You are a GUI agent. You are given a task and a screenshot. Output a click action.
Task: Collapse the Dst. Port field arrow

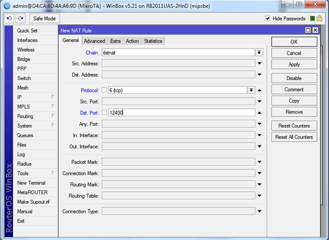click(259, 113)
